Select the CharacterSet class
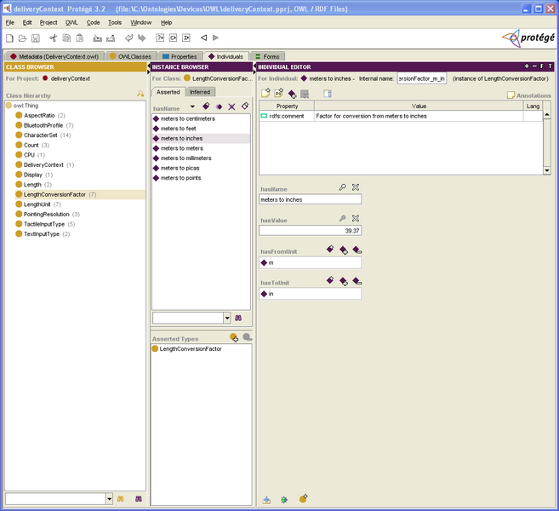Image resolution: width=559 pixels, height=511 pixels. point(43,135)
